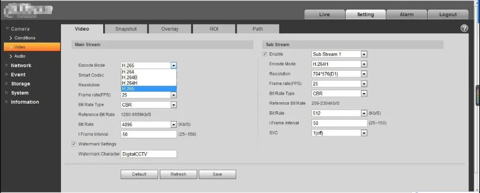Switch to the Snapshot tab
The width and height of the screenshot is (480, 193).
tap(126, 29)
